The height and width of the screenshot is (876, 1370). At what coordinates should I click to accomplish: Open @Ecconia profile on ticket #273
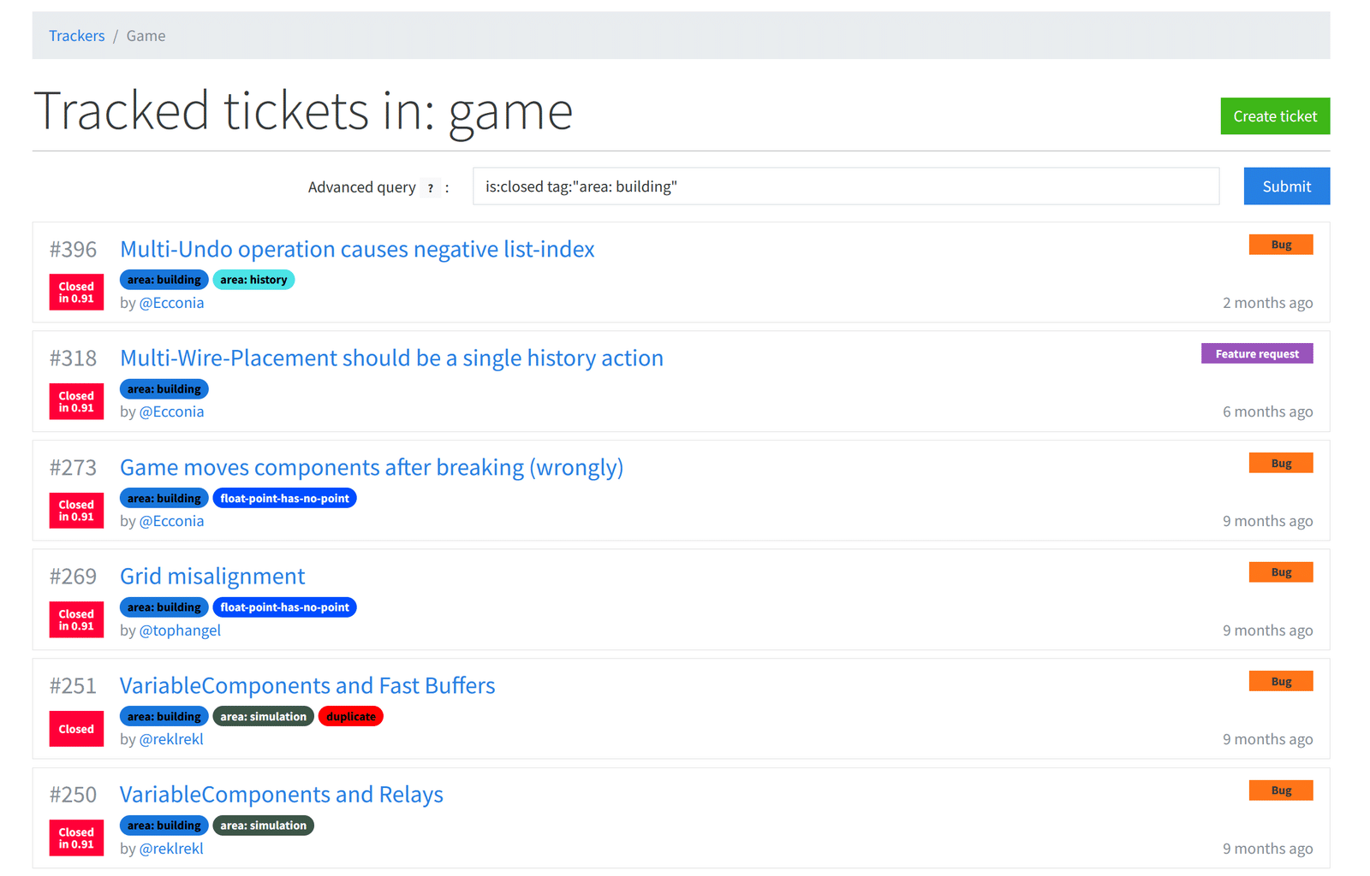171,521
